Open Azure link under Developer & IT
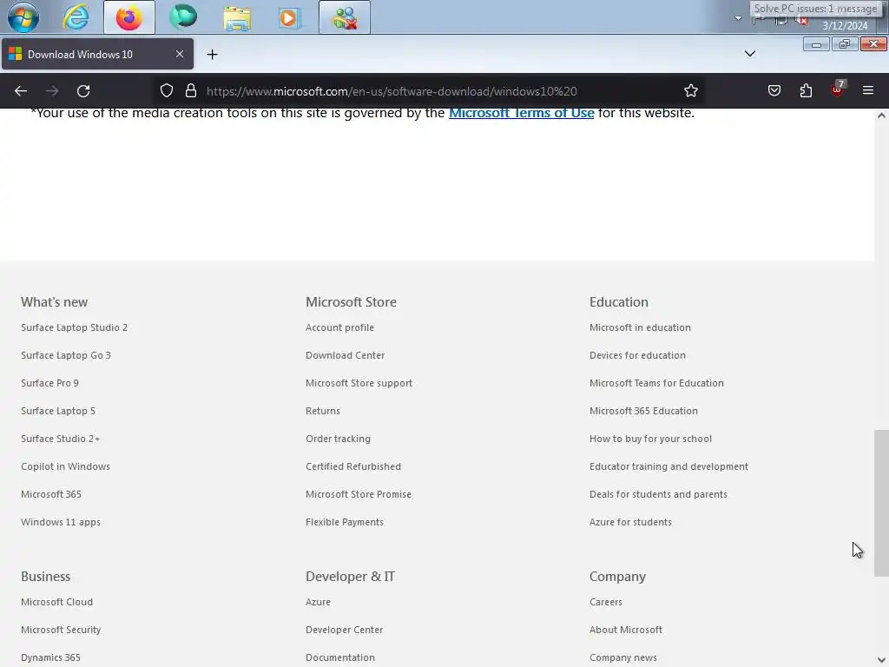 point(318,602)
